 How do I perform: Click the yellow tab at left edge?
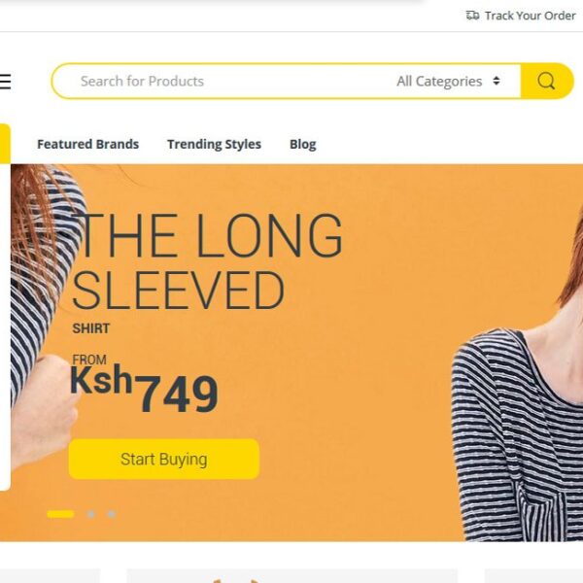(5, 144)
